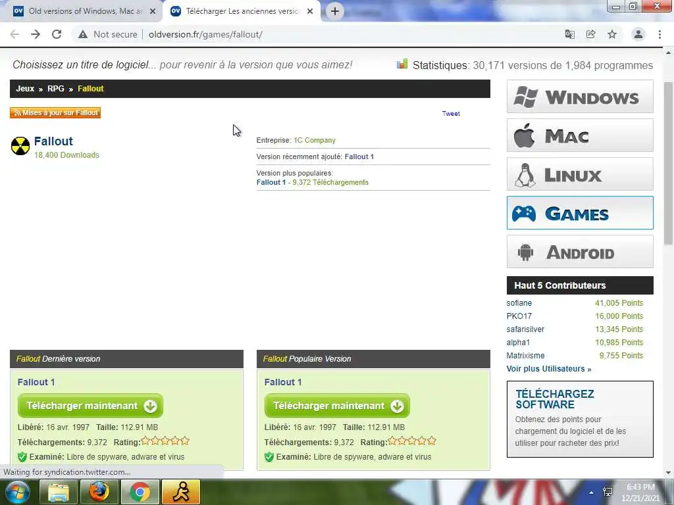The height and width of the screenshot is (505, 674).
Task: Open most popular Fallout 1 link
Action: (271, 182)
